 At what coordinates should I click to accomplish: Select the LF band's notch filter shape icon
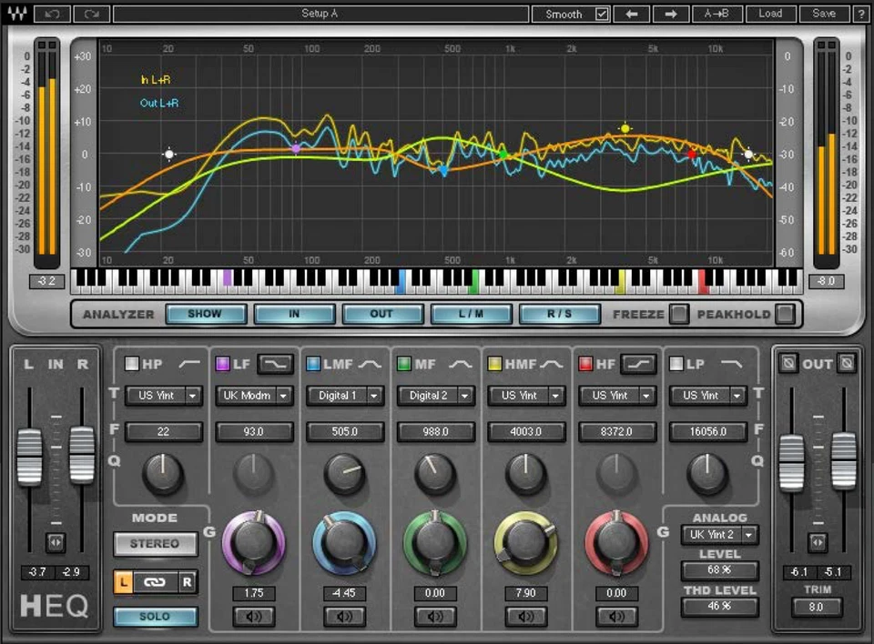point(276,363)
